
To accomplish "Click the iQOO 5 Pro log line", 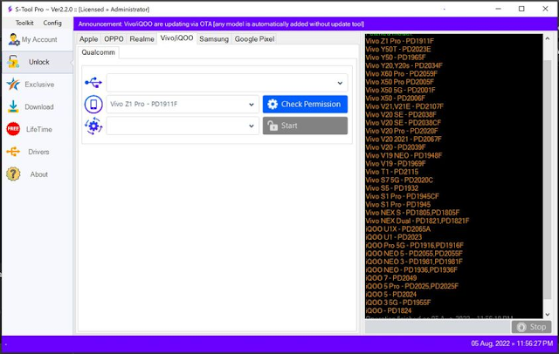I will click(412, 286).
